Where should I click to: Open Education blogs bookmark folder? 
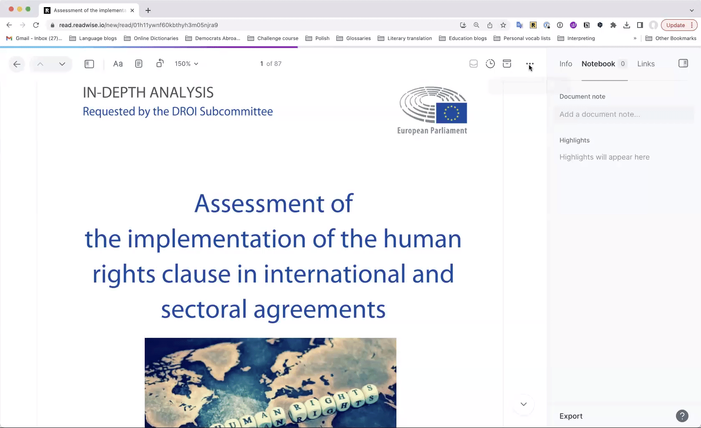coord(463,38)
